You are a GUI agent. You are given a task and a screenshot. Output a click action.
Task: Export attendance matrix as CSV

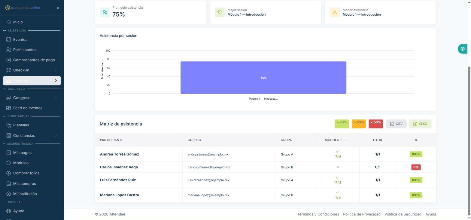[x=396, y=124]
